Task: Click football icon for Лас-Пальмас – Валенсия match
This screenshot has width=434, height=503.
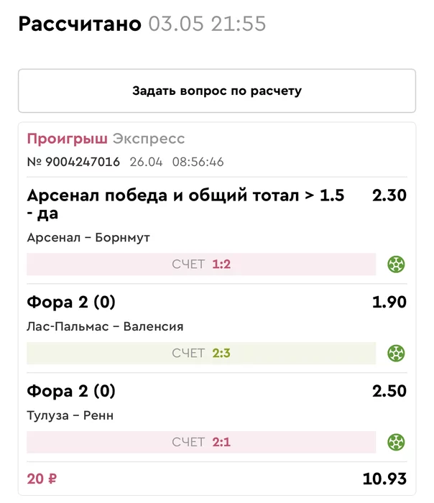Action: pyautogui.click(x=396, y=354)
